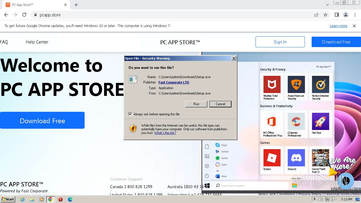Click the Spotify entry in start menu image
361x203 pixels.
point(222,158)
